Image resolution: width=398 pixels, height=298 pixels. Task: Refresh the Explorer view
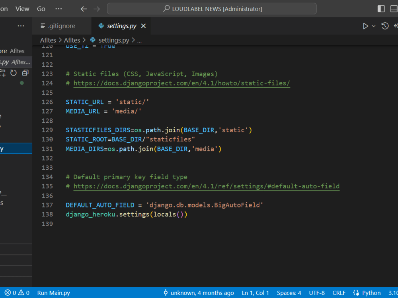(x=14, y=73)
